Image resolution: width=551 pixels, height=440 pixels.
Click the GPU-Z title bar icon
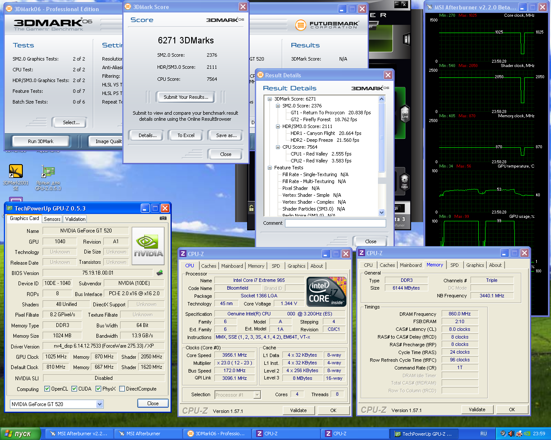click(9, 208)
